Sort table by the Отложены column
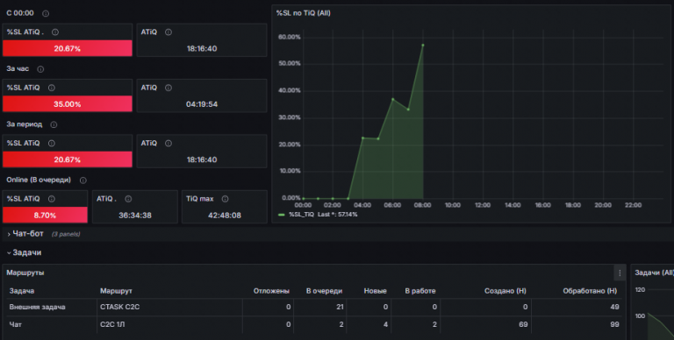This screenshot has height=340, width=674. [x=271, y=291]
